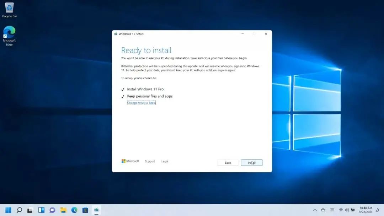This screenshot has height=216, width=384.
Task: Open OneDrive from the system tray
Action: (x=323, y=210)
